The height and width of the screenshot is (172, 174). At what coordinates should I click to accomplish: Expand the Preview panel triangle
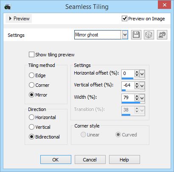coord(10,19)
